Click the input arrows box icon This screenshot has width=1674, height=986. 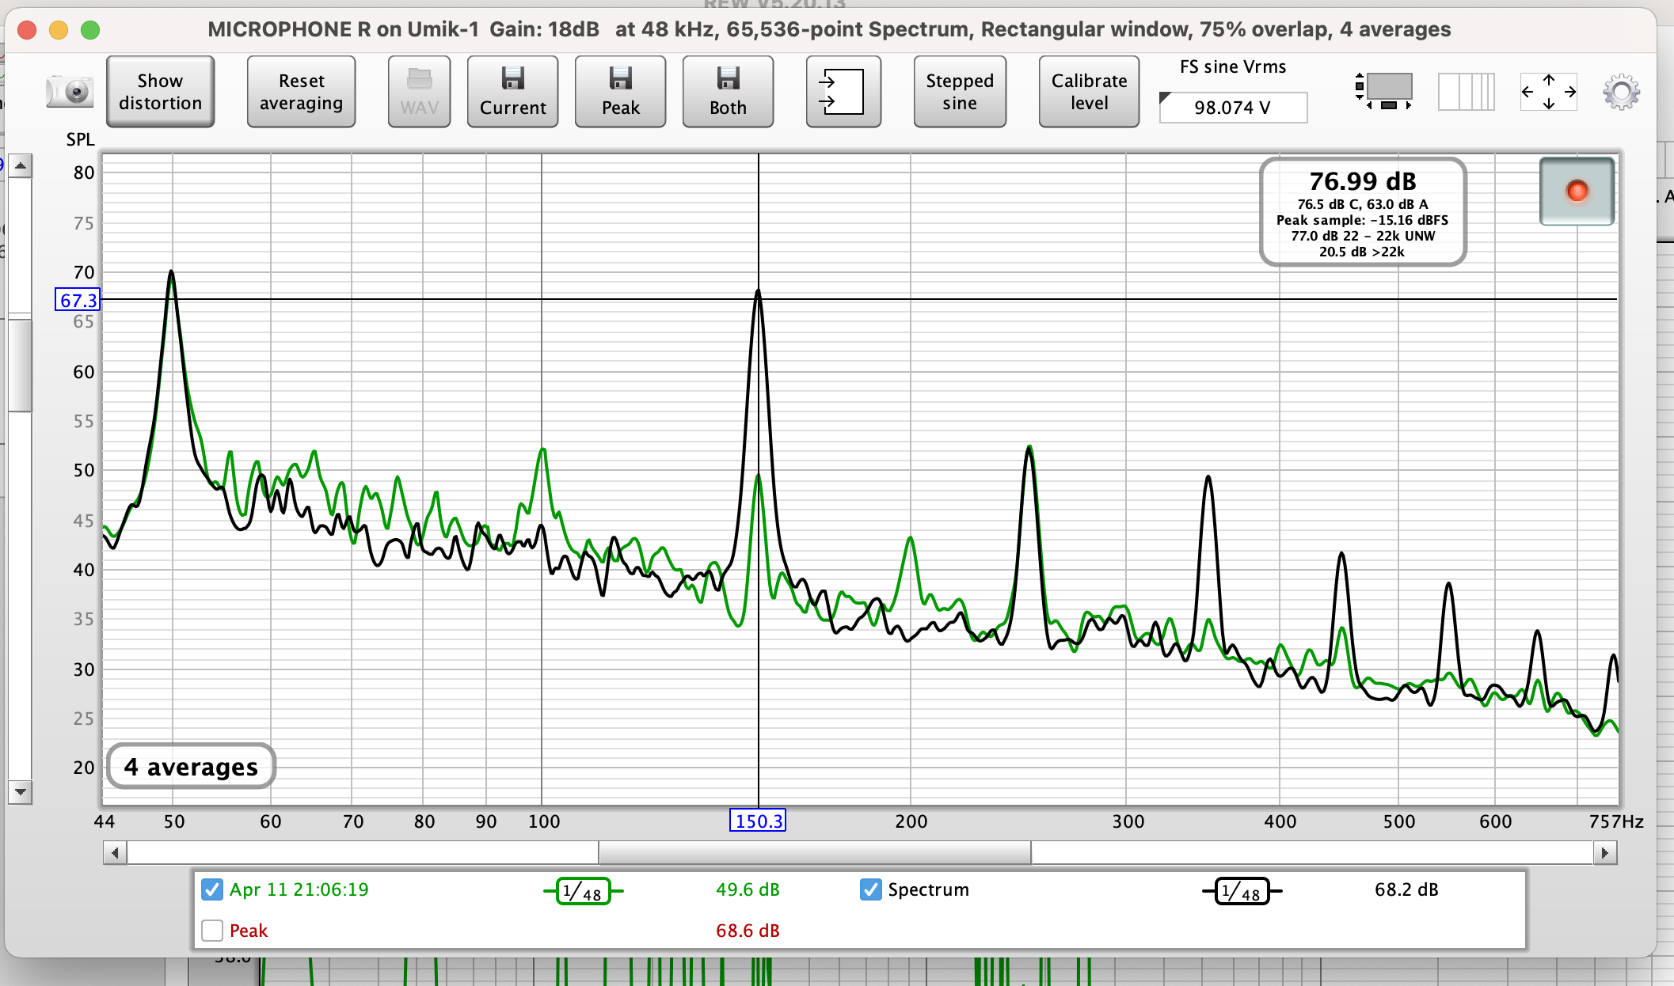843,92
